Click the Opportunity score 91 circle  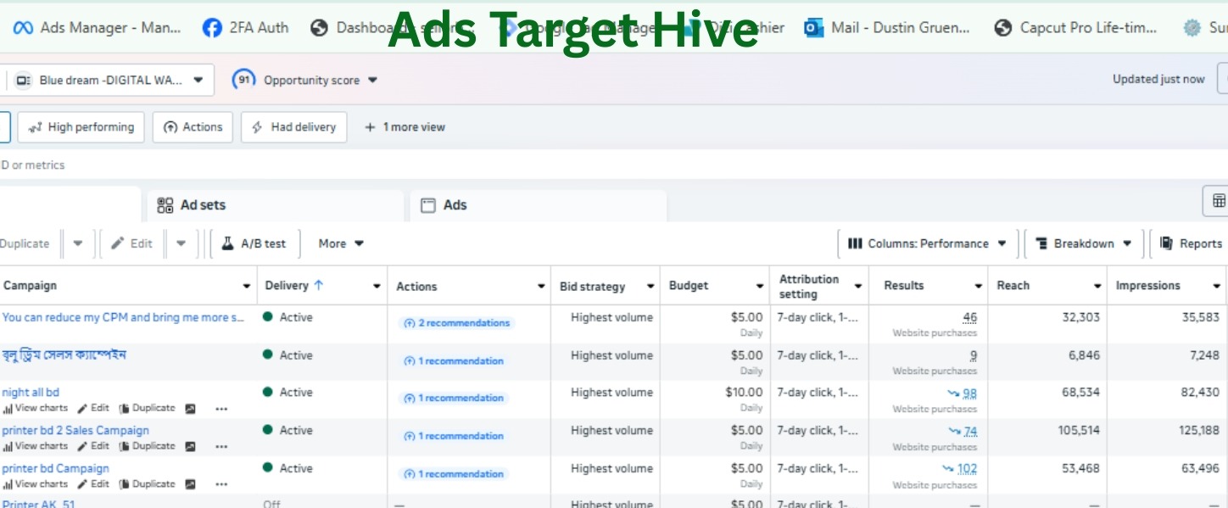point(244,80)
